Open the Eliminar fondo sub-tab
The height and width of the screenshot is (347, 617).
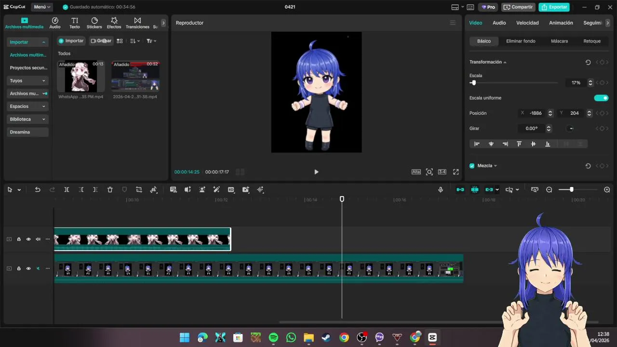coord(521,41)
